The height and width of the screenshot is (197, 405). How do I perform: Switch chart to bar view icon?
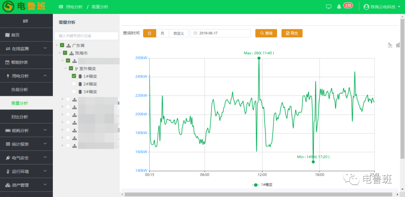(398, 45)
